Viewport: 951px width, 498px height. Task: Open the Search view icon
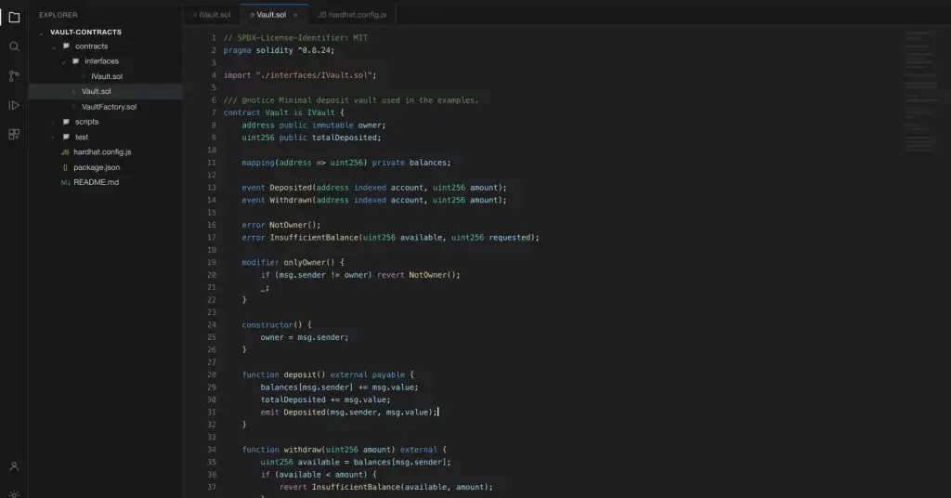[14, 46]
